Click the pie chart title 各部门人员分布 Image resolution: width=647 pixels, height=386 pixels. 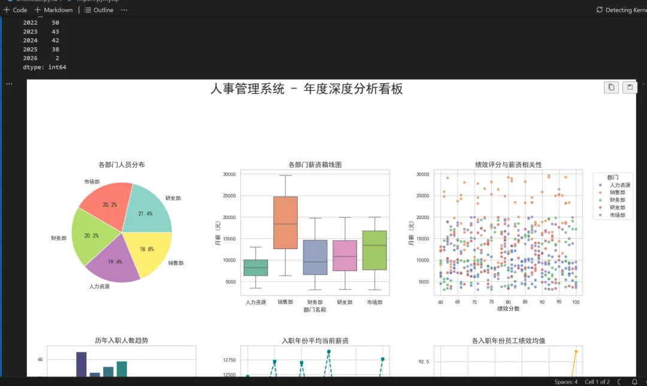coord(121,165)
